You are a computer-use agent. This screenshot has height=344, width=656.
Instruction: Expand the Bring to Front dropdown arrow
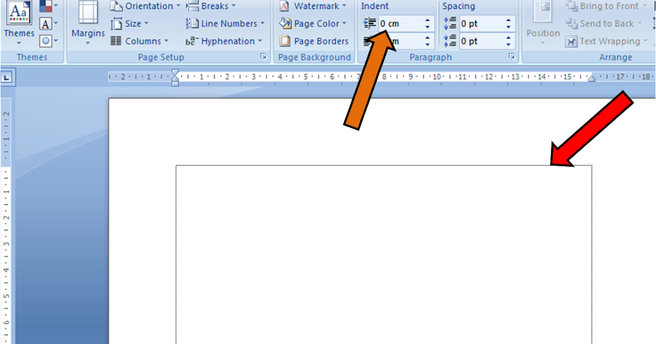[643, 7]
